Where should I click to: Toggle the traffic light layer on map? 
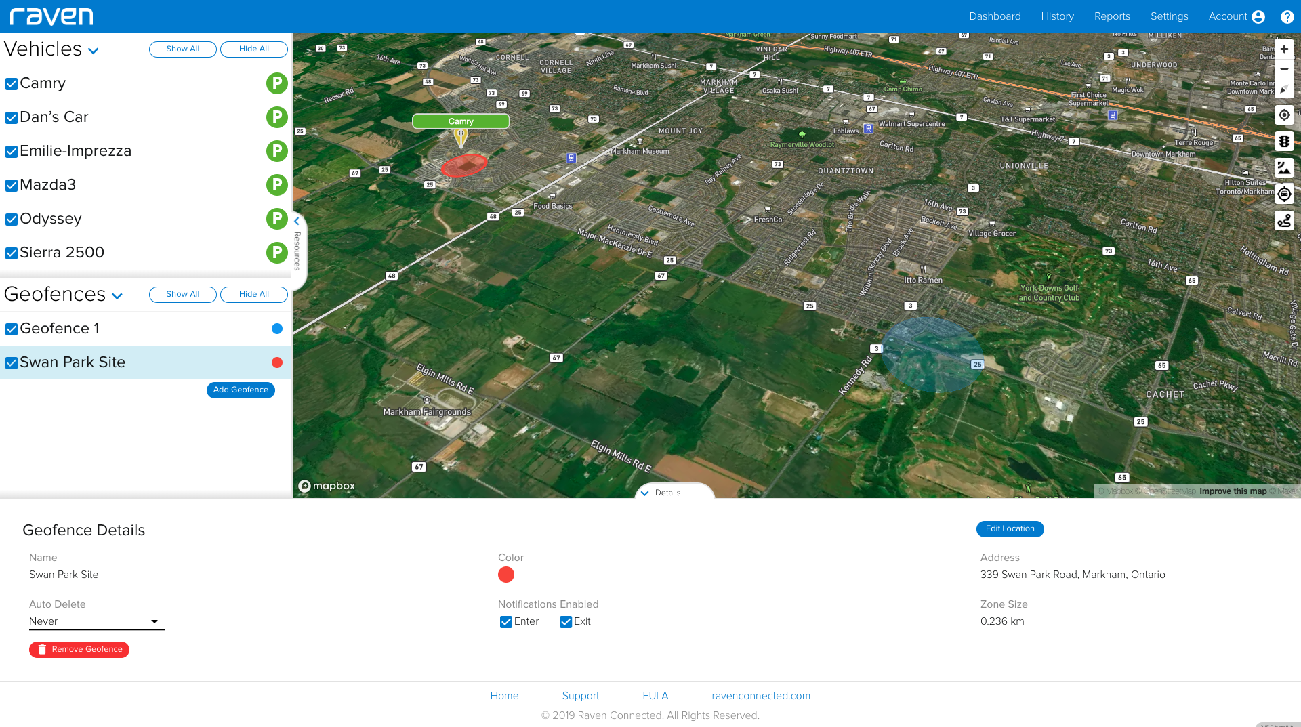click(x=1284, y=142)
